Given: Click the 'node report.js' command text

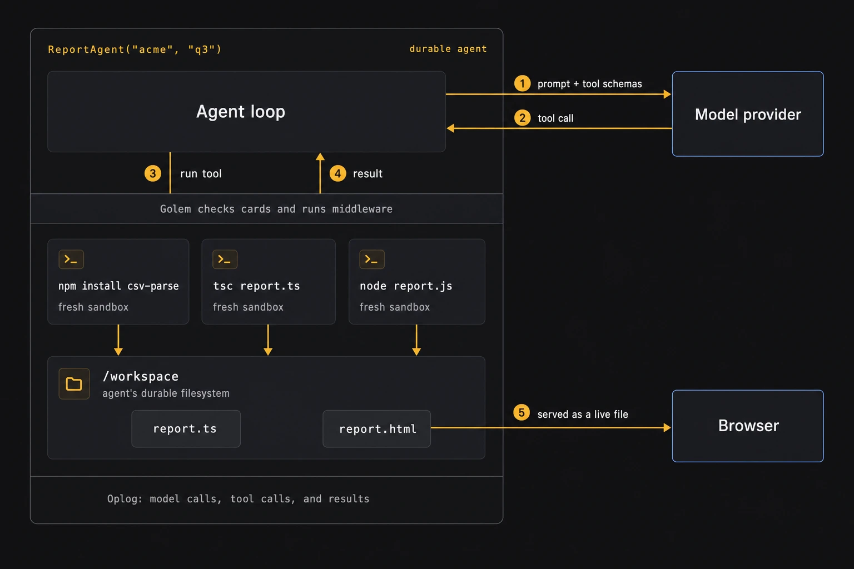Looking at the screenshot, I should click(406, 286).
